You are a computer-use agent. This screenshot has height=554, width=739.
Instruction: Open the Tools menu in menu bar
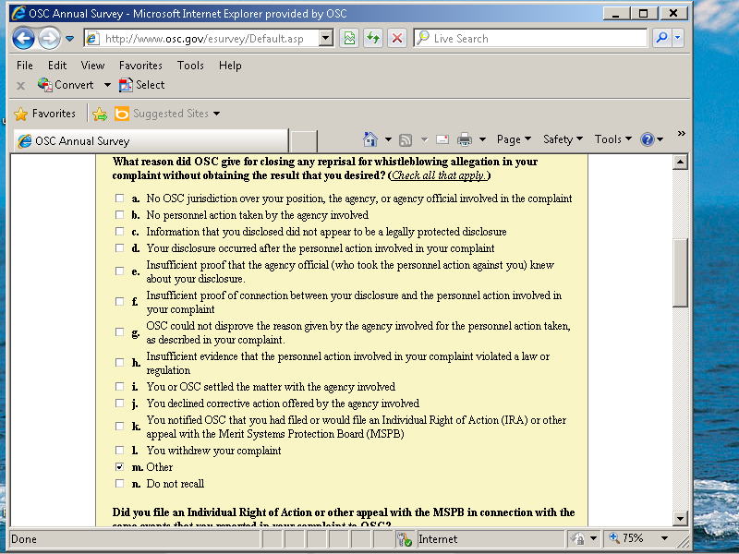click(x=190, y=66)
